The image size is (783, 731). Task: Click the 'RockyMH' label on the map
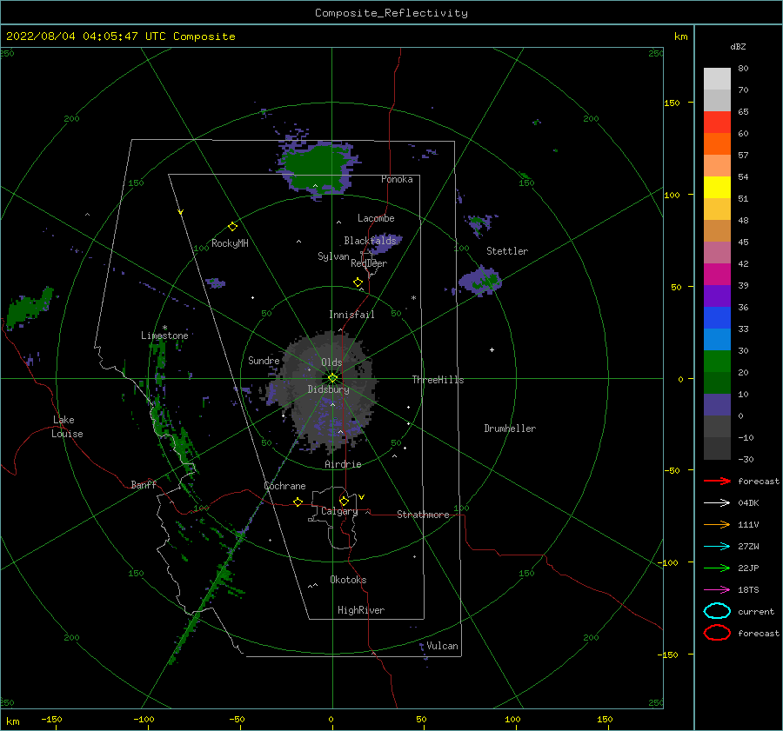pos(230,243)
